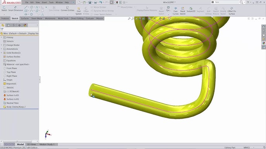This screenshot has width=266, height=149.
Task: Open the Grid System tool
Action: (x=79, y=11)
